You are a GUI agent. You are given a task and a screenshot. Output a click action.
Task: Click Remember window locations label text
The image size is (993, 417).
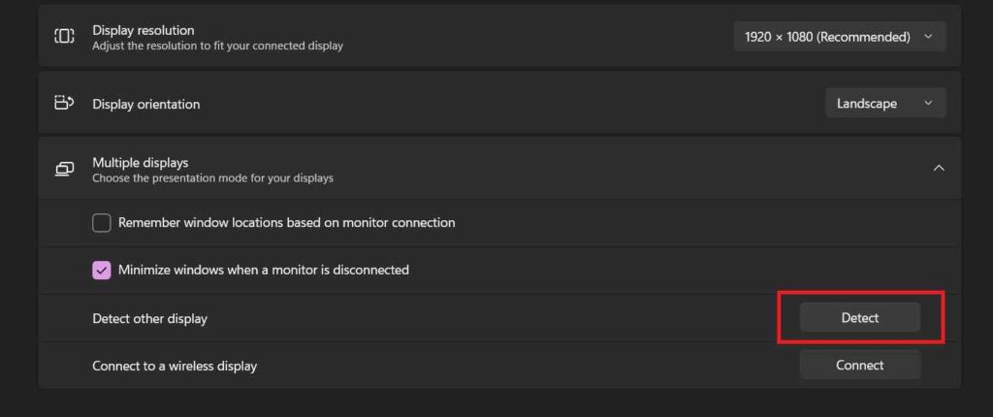point(286,223)
